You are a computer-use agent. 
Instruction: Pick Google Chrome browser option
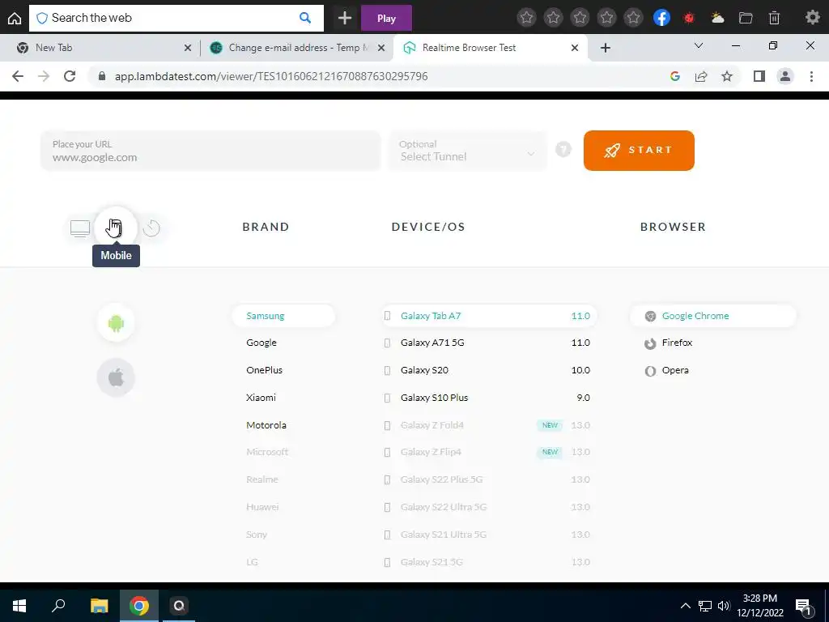click(712, 316)
